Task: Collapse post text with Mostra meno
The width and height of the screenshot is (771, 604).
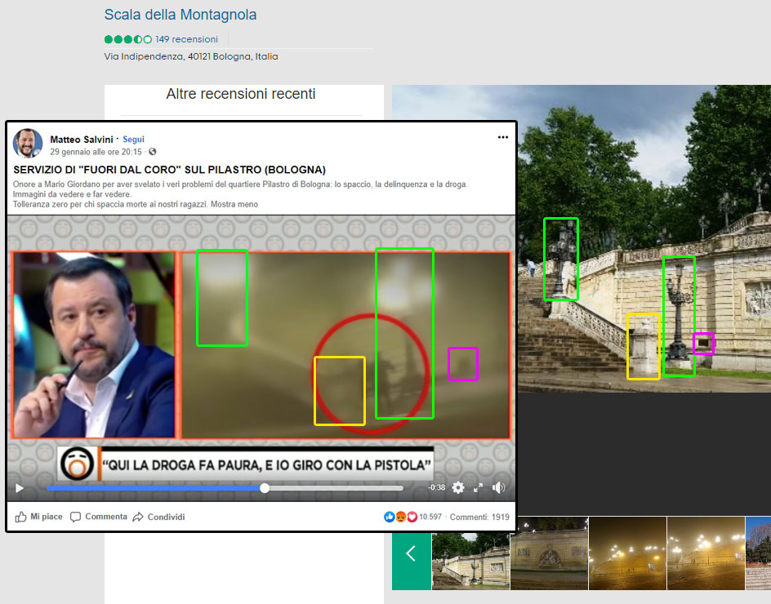Action: 234,204
